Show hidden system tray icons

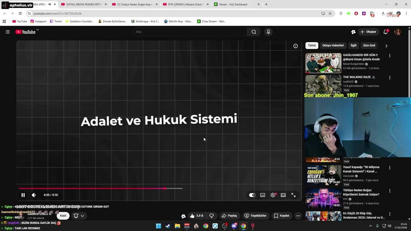(370, 226)
